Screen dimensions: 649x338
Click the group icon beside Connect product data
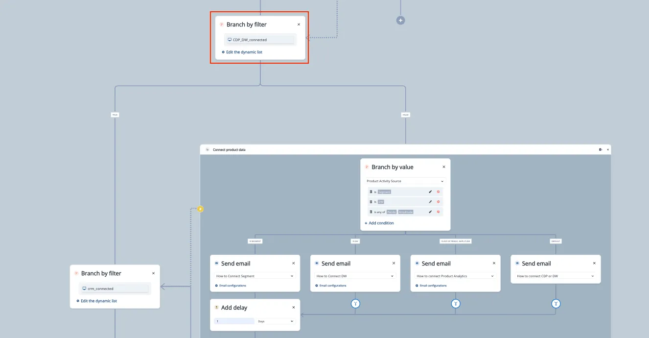click(x=208, y=150)
